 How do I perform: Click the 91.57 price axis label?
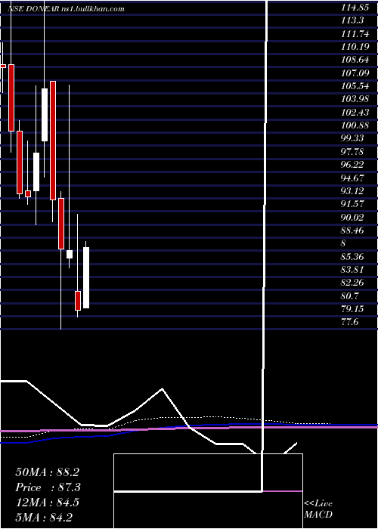(352, 204)
